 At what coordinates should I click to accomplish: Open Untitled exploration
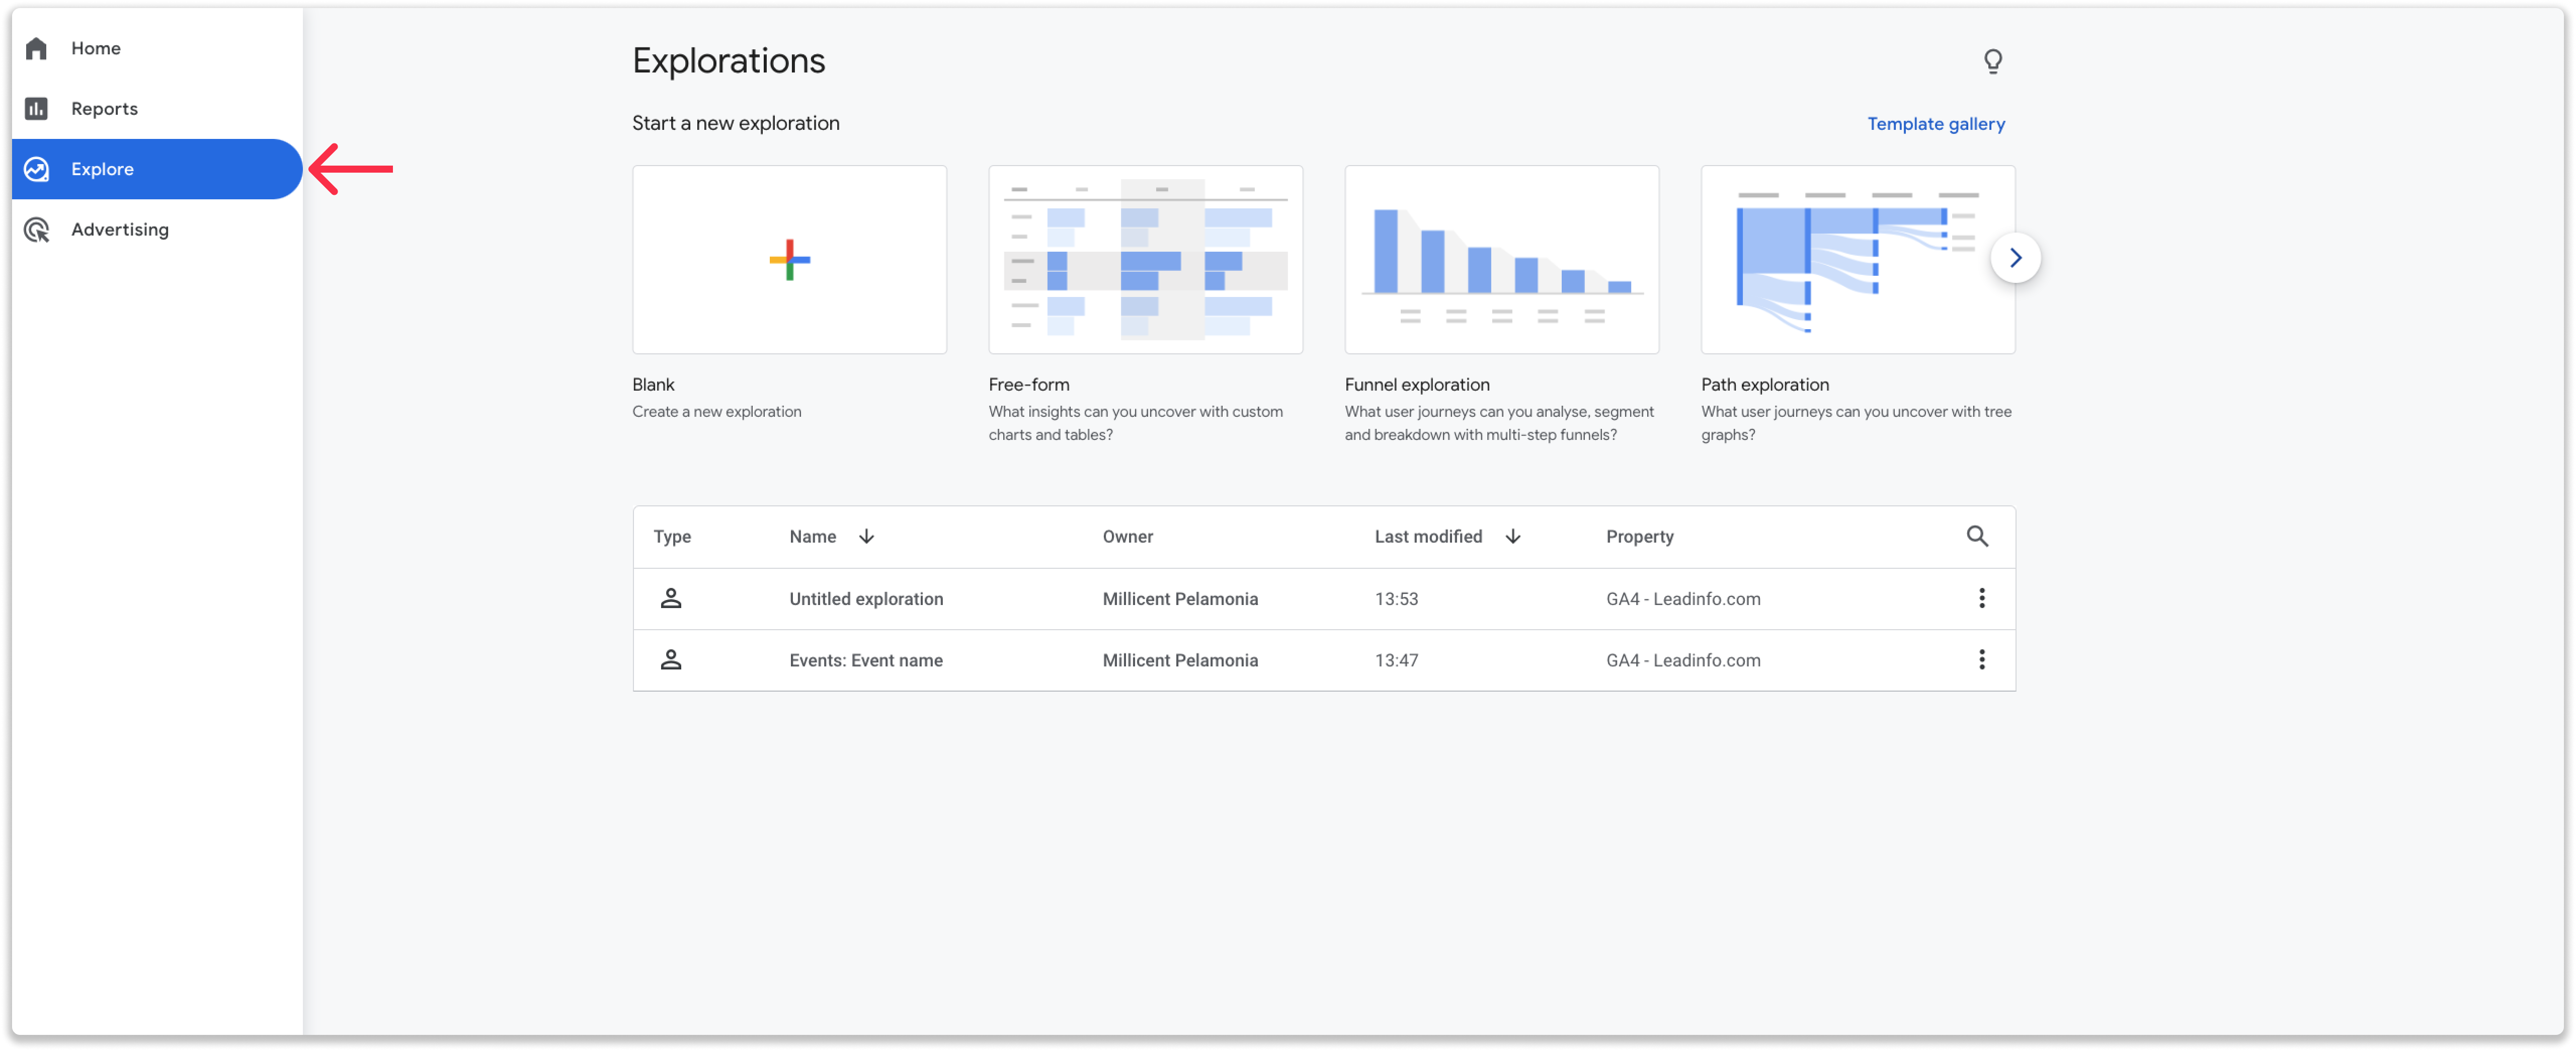coord(866,598)
